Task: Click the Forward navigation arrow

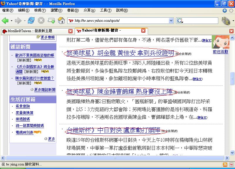Action: 18,21
